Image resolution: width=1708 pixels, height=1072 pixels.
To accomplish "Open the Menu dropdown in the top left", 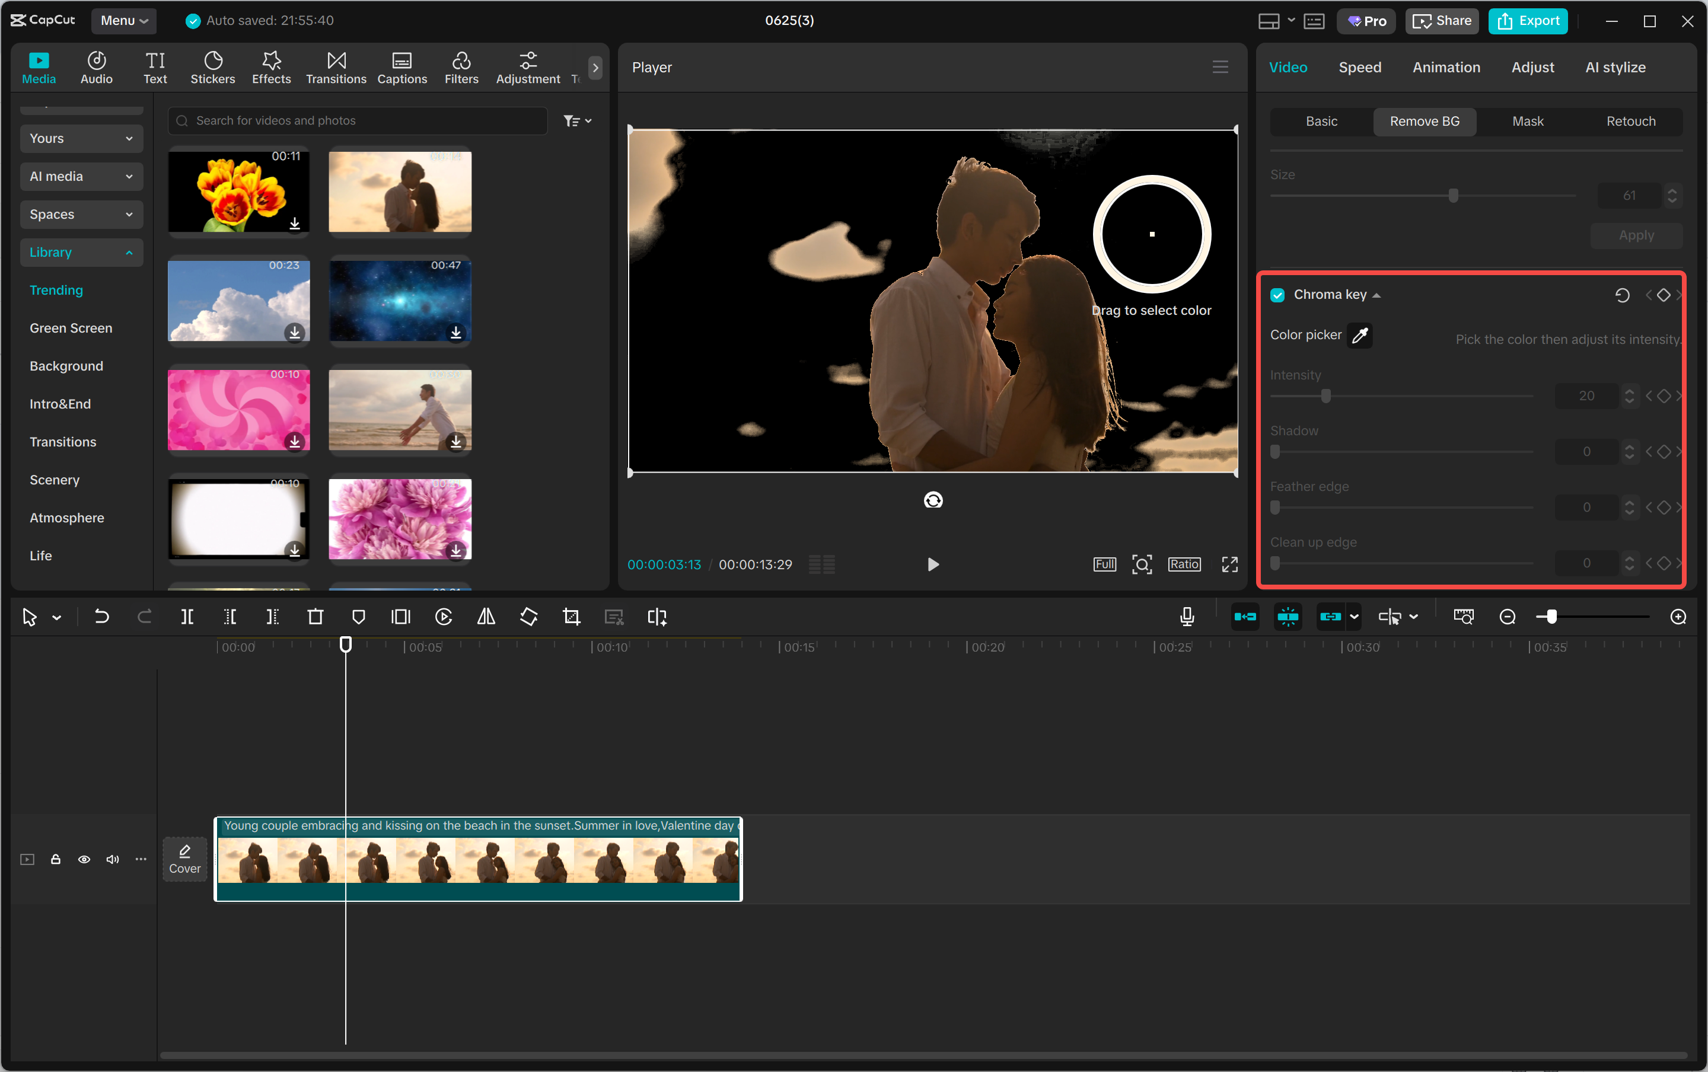I will click(x=123, y=21).
